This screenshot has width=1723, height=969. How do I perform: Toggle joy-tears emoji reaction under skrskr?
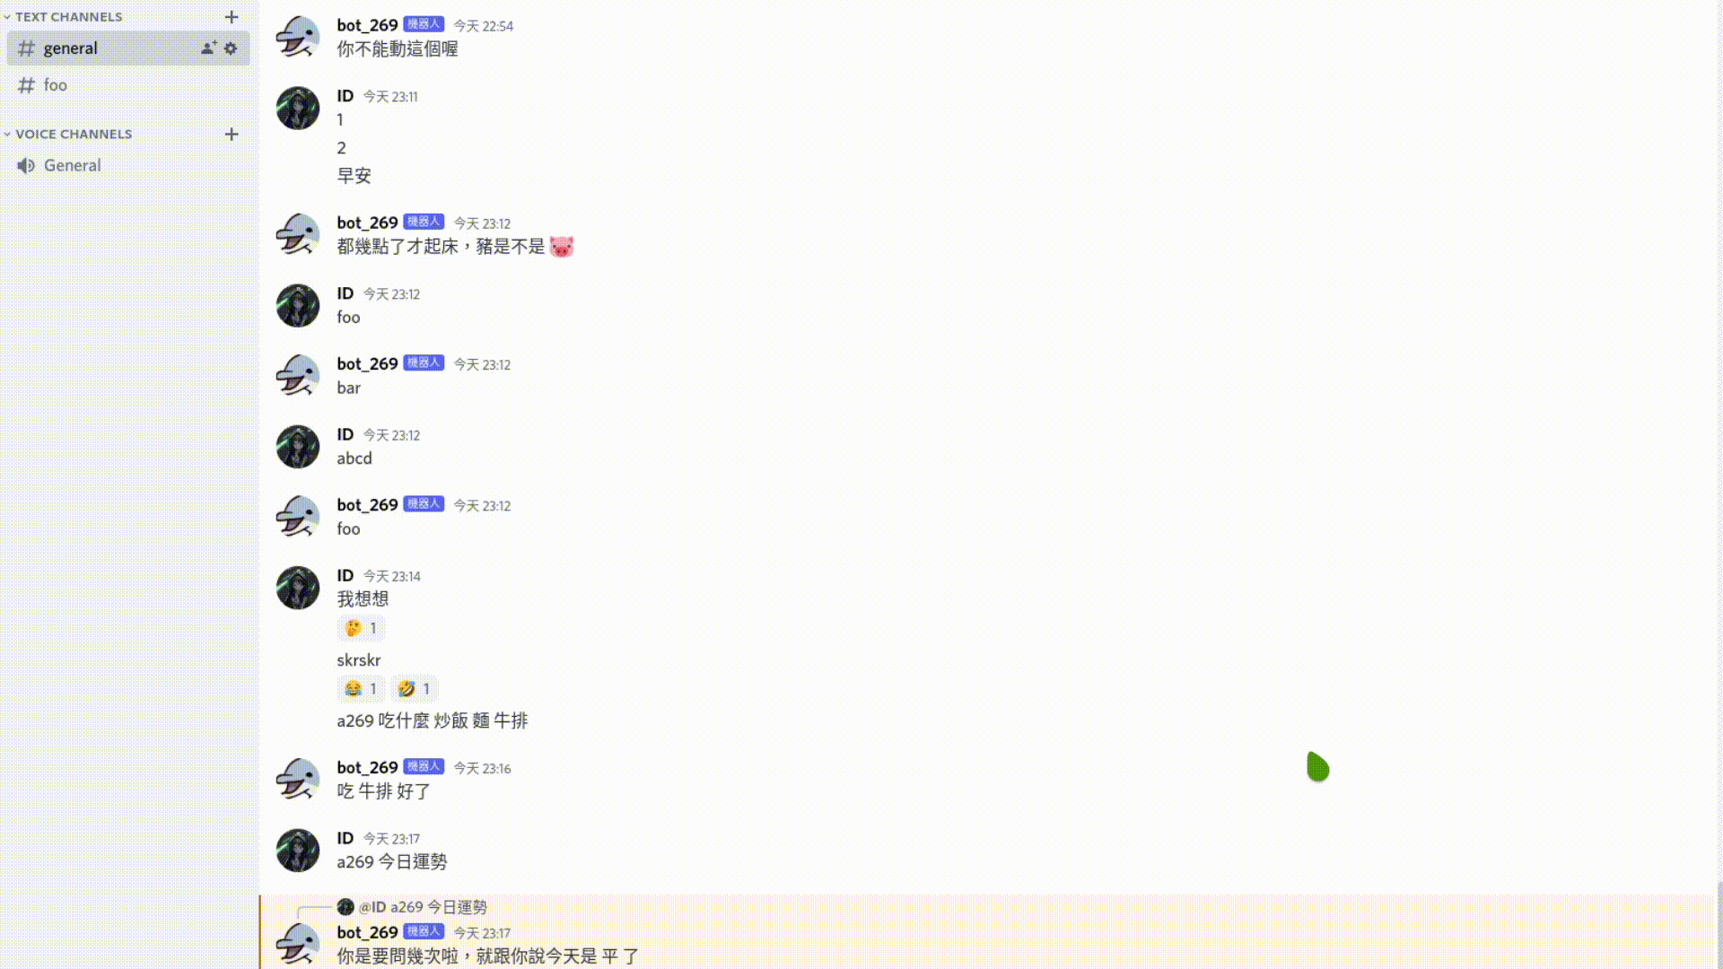click(361, 689)
